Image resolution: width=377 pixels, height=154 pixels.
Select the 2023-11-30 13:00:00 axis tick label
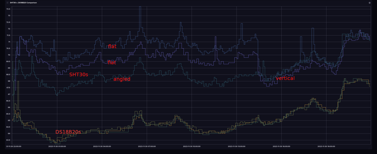point(237,146)
